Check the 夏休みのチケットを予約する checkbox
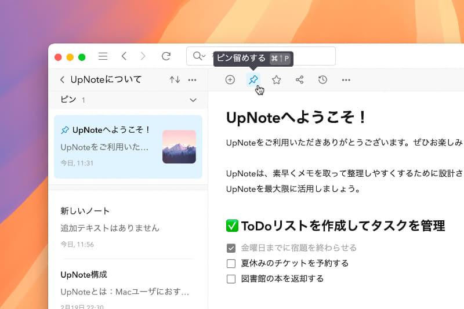464x309 pixels. tap(231, 263)
